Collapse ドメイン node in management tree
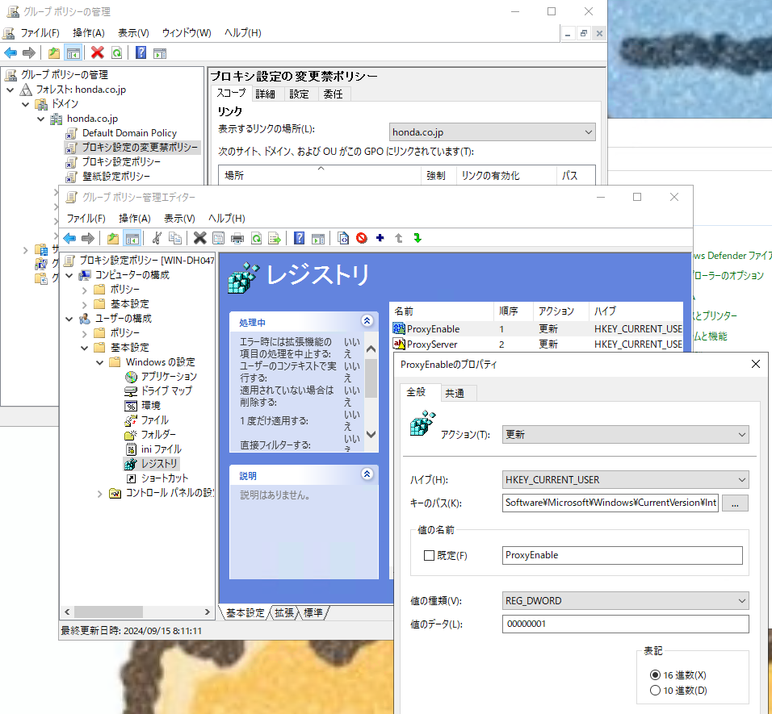772x714 pixels. click(x=26, y=104)
